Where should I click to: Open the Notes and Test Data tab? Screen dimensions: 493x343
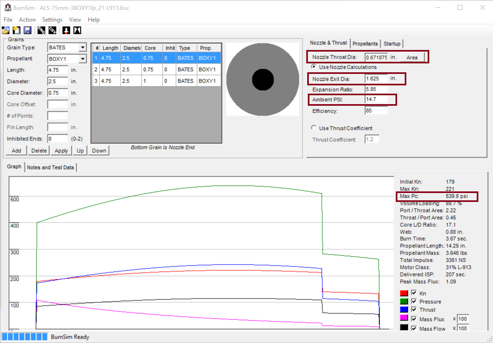point(50,168)
